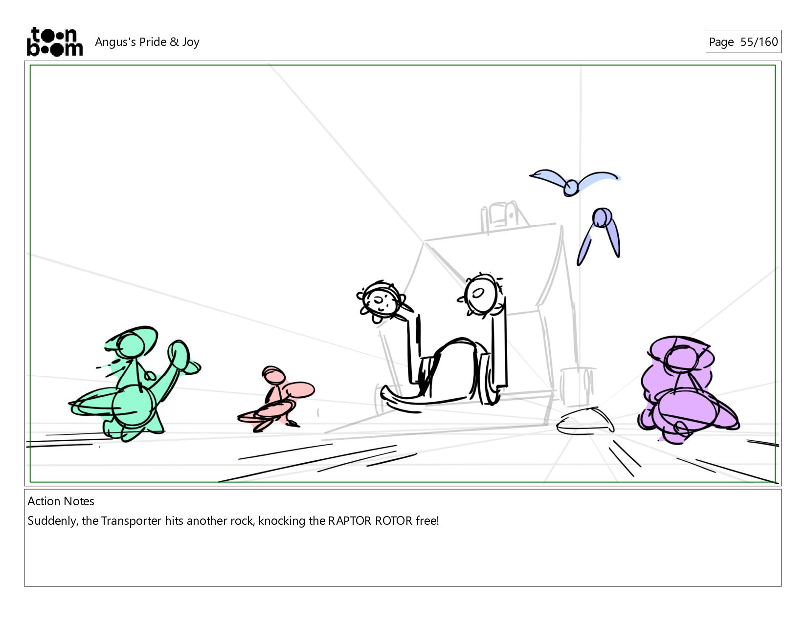Screen dimensions: 807x623
Task: Click the Toon Boom logo
Action: [x=54, y=42]
